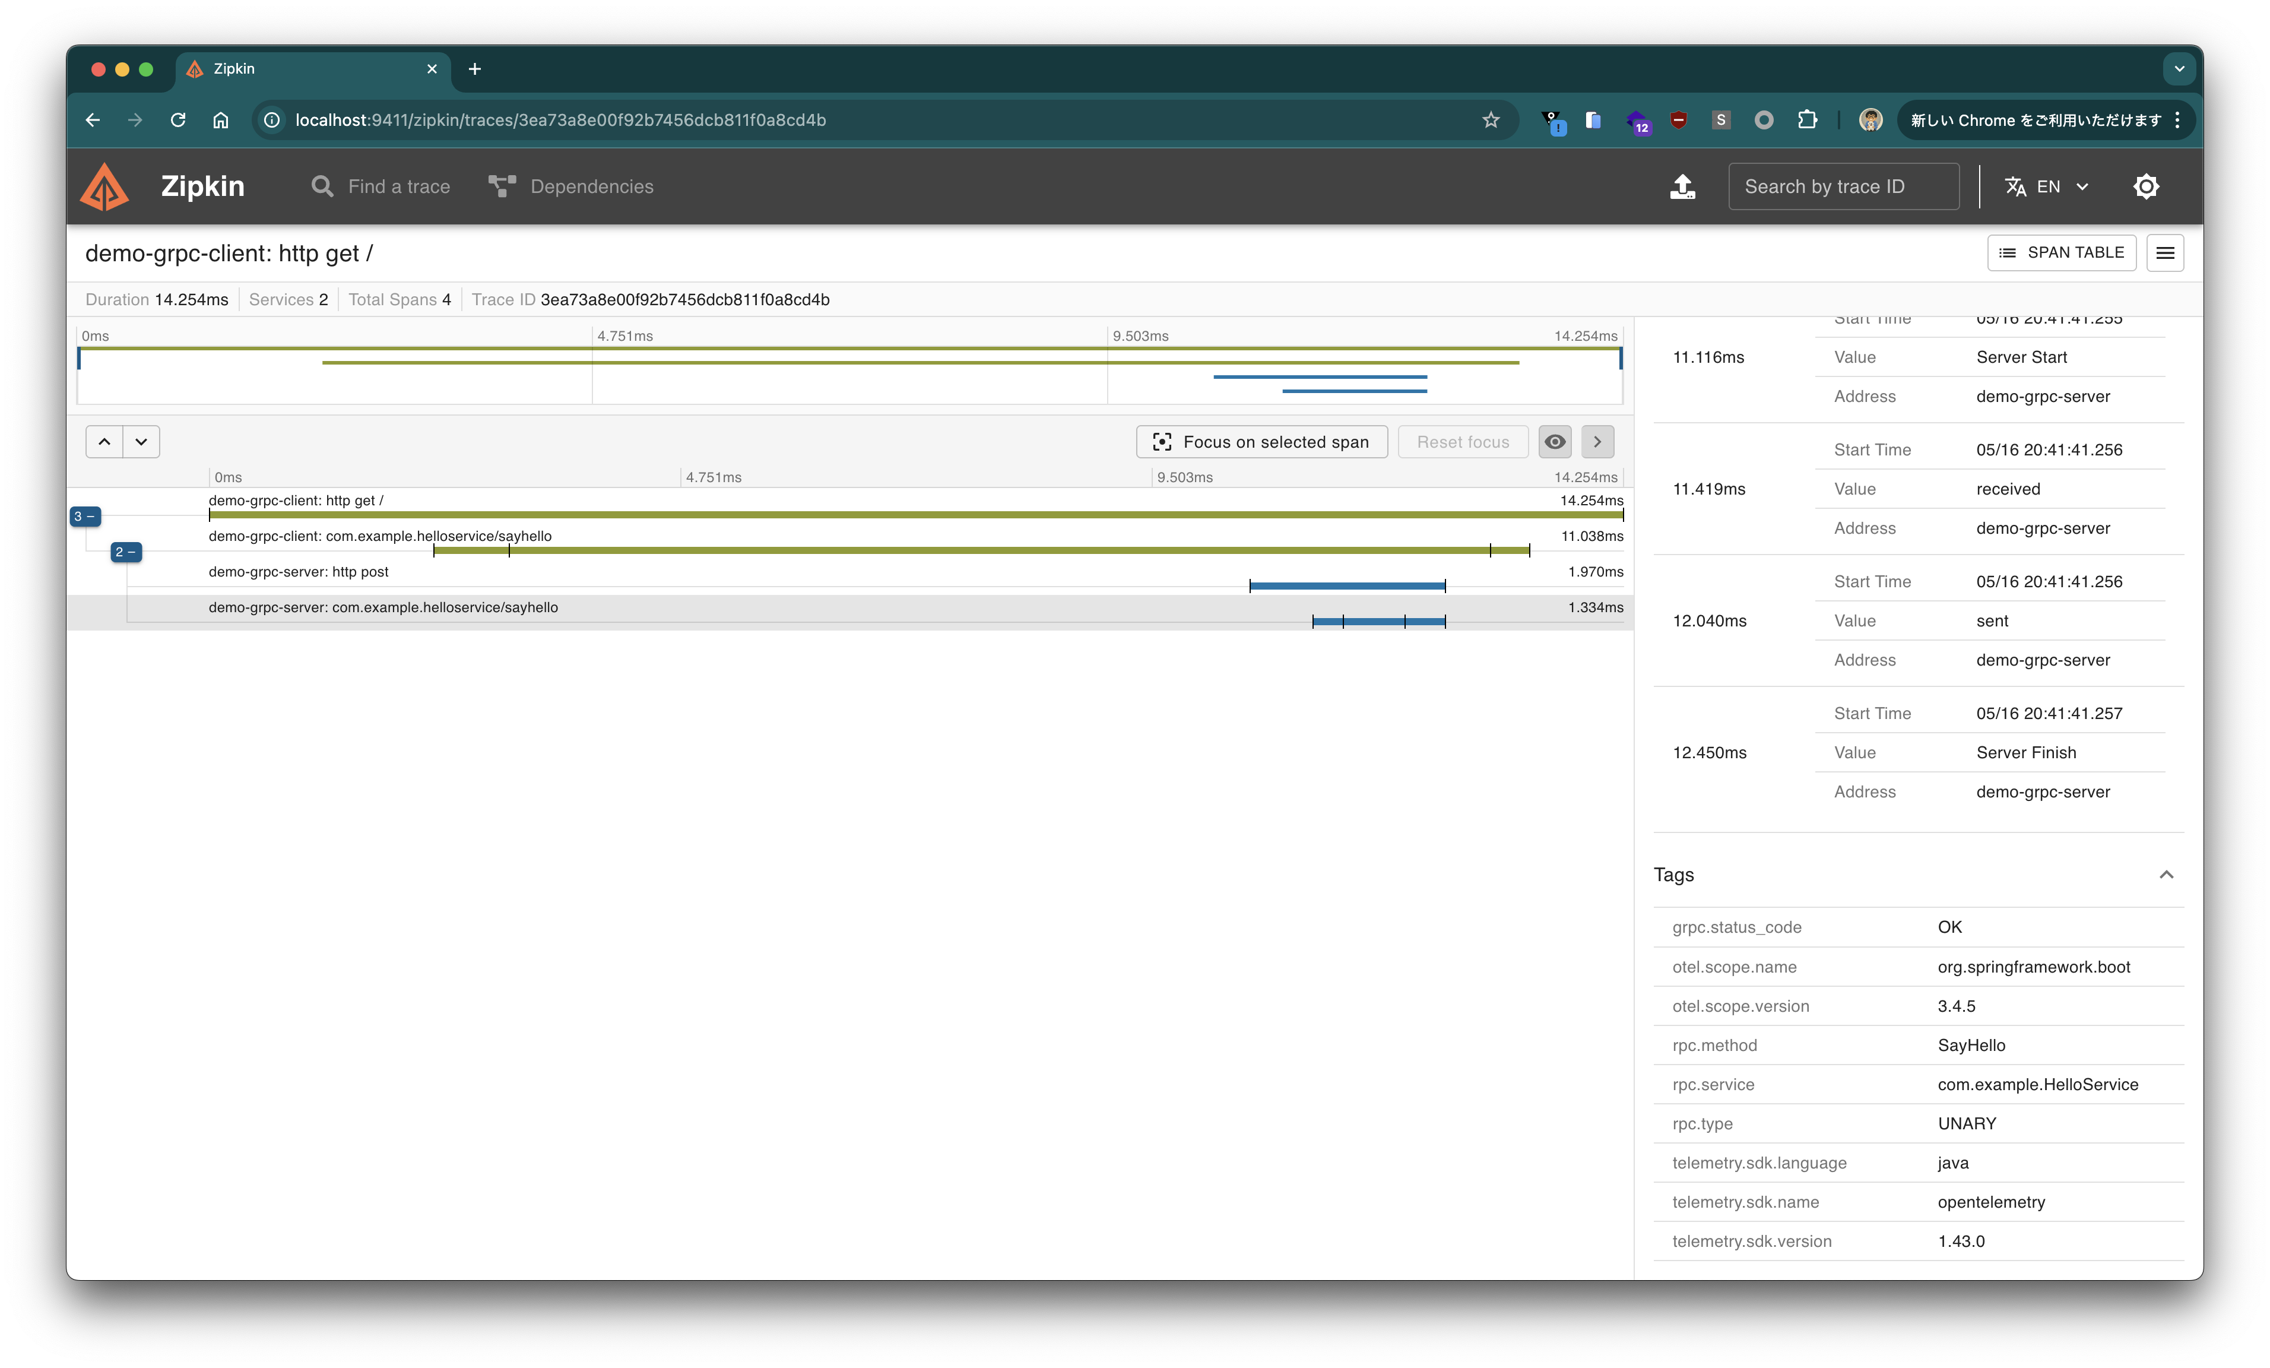This screenshot has height=1368, width=2270.
Task: Click the move up arrow button
Action: (105, 441)
